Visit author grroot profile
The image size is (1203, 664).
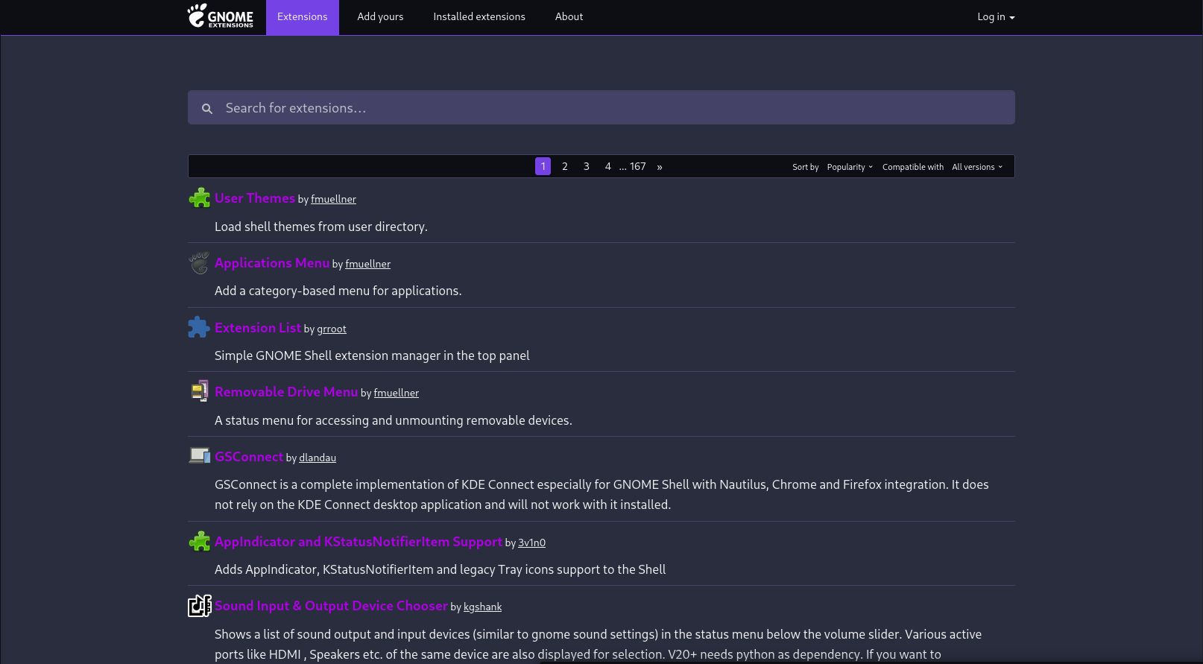332,329
